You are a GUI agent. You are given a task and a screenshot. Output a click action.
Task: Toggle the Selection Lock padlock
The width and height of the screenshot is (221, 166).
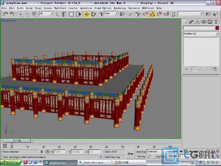tap(41, 152)
